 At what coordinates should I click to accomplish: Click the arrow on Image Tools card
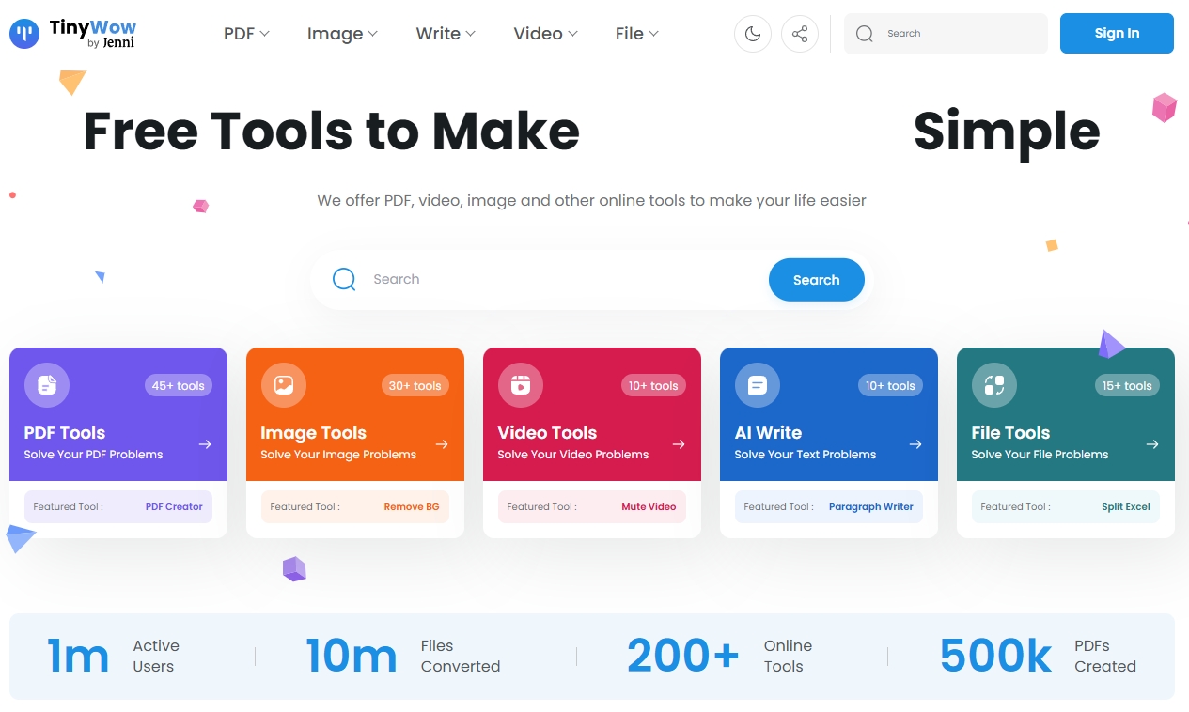point(442,444)
